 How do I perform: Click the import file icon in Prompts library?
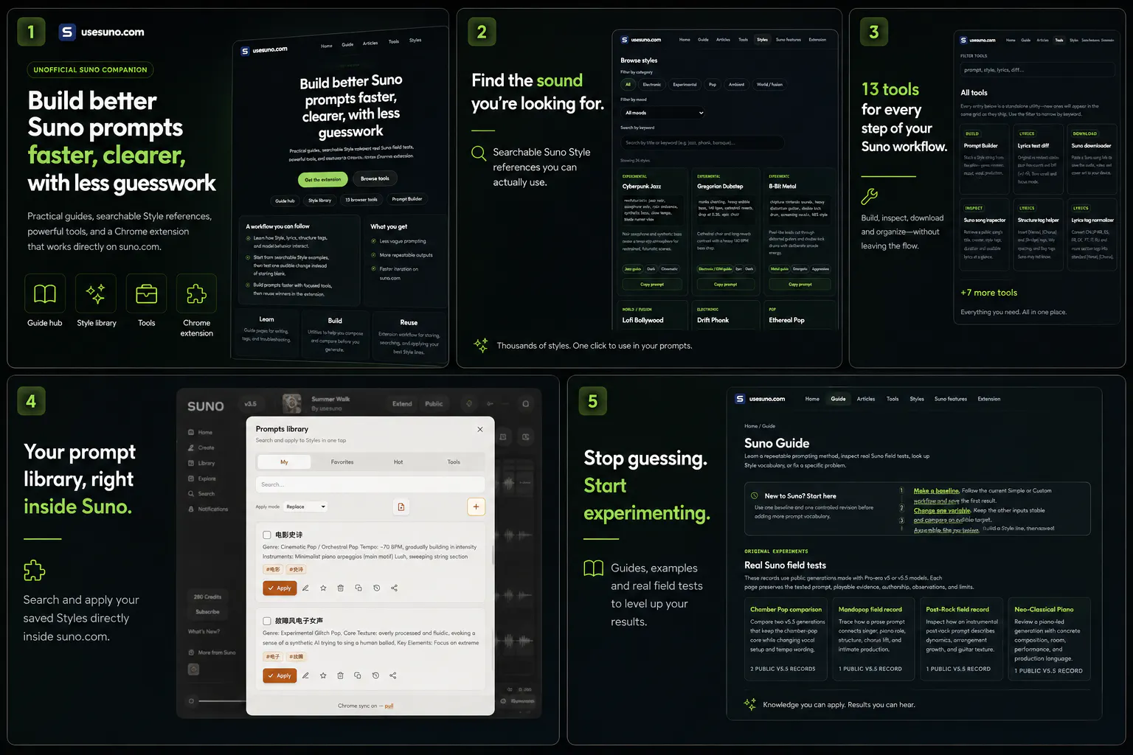(401, 507)
